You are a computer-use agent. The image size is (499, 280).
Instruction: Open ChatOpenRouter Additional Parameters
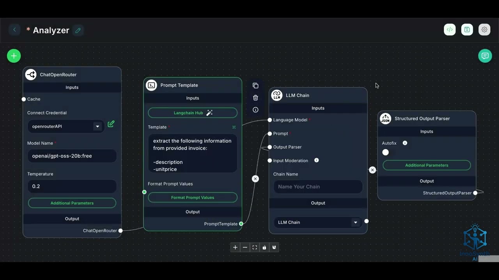coord(72,203)
